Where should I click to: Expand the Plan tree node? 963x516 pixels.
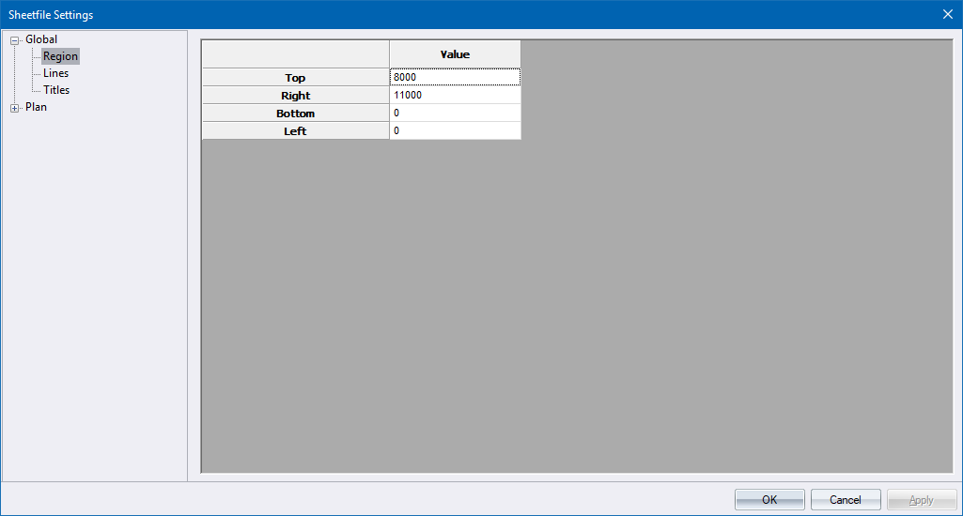[15, 108]
